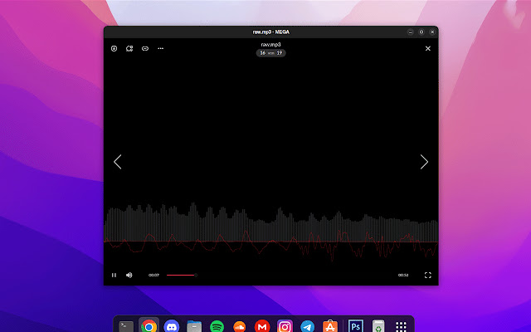The image size is (531, 332).
Task: Get the file link with the link icon
Action: pos(145,48)
